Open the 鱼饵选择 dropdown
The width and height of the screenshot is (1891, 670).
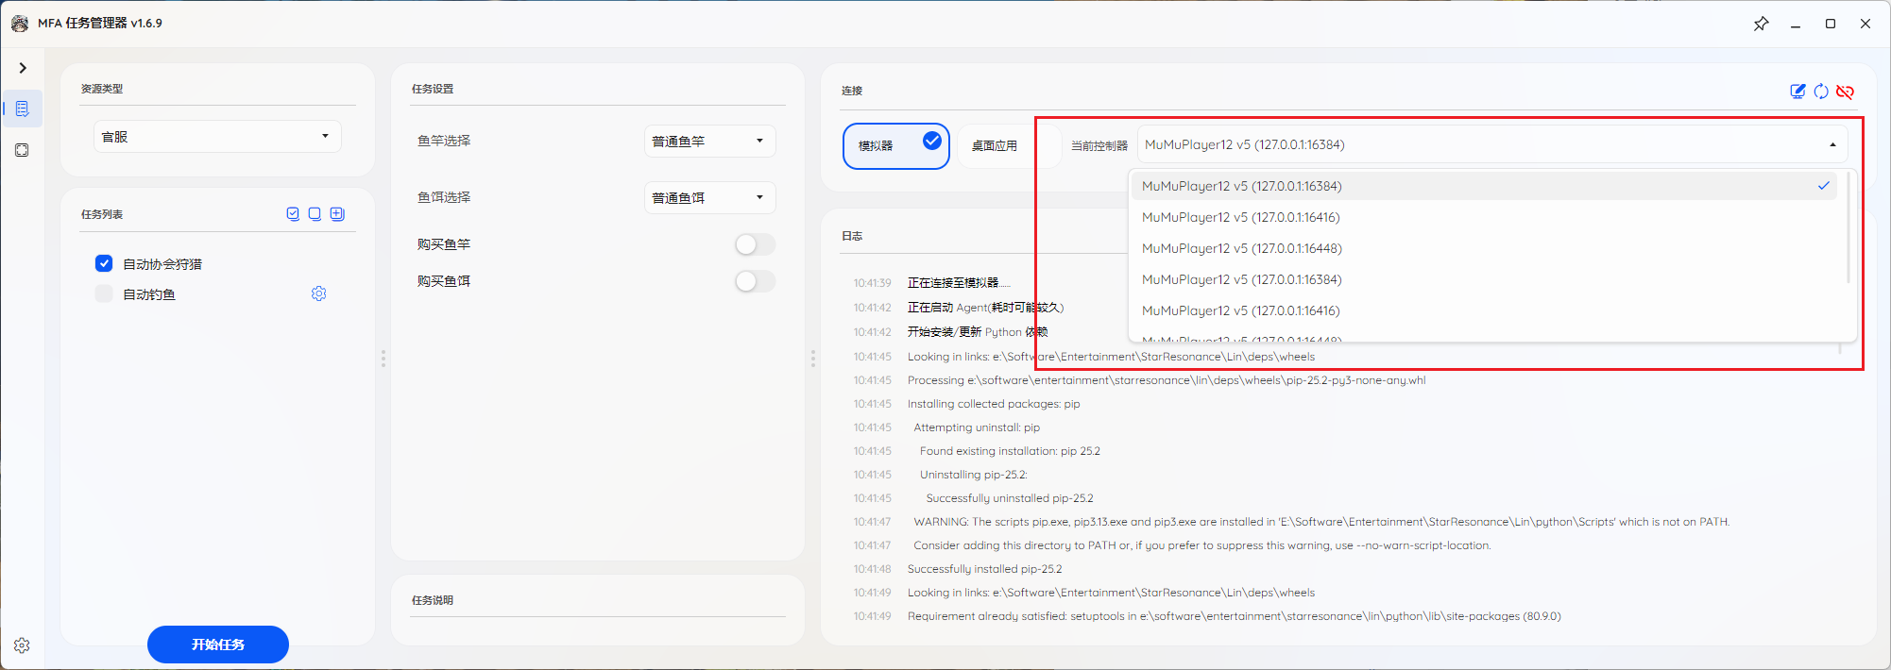pos(709,198)
